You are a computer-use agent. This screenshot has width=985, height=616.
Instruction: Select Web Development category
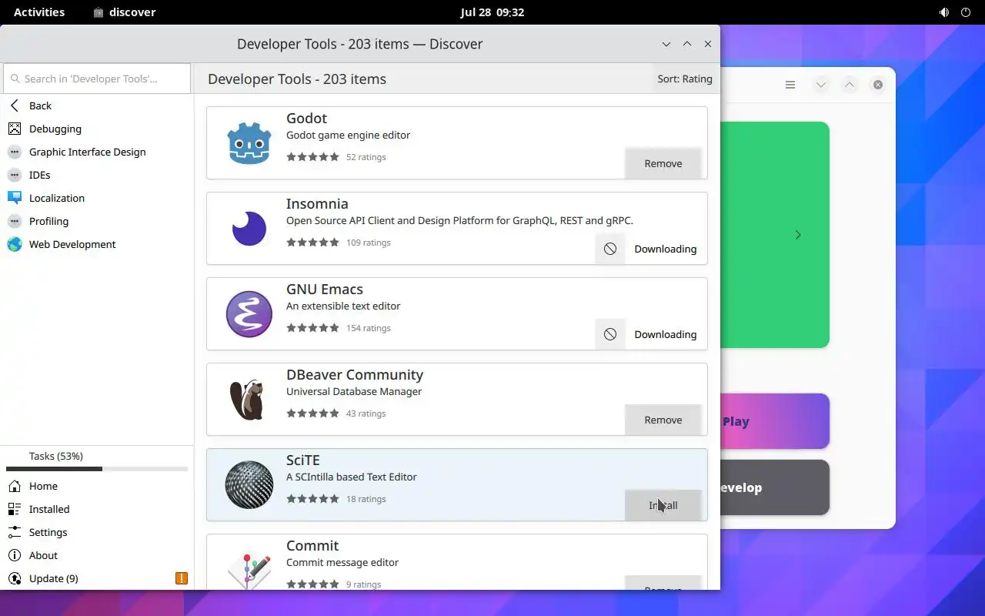click(x=97, y=244)
